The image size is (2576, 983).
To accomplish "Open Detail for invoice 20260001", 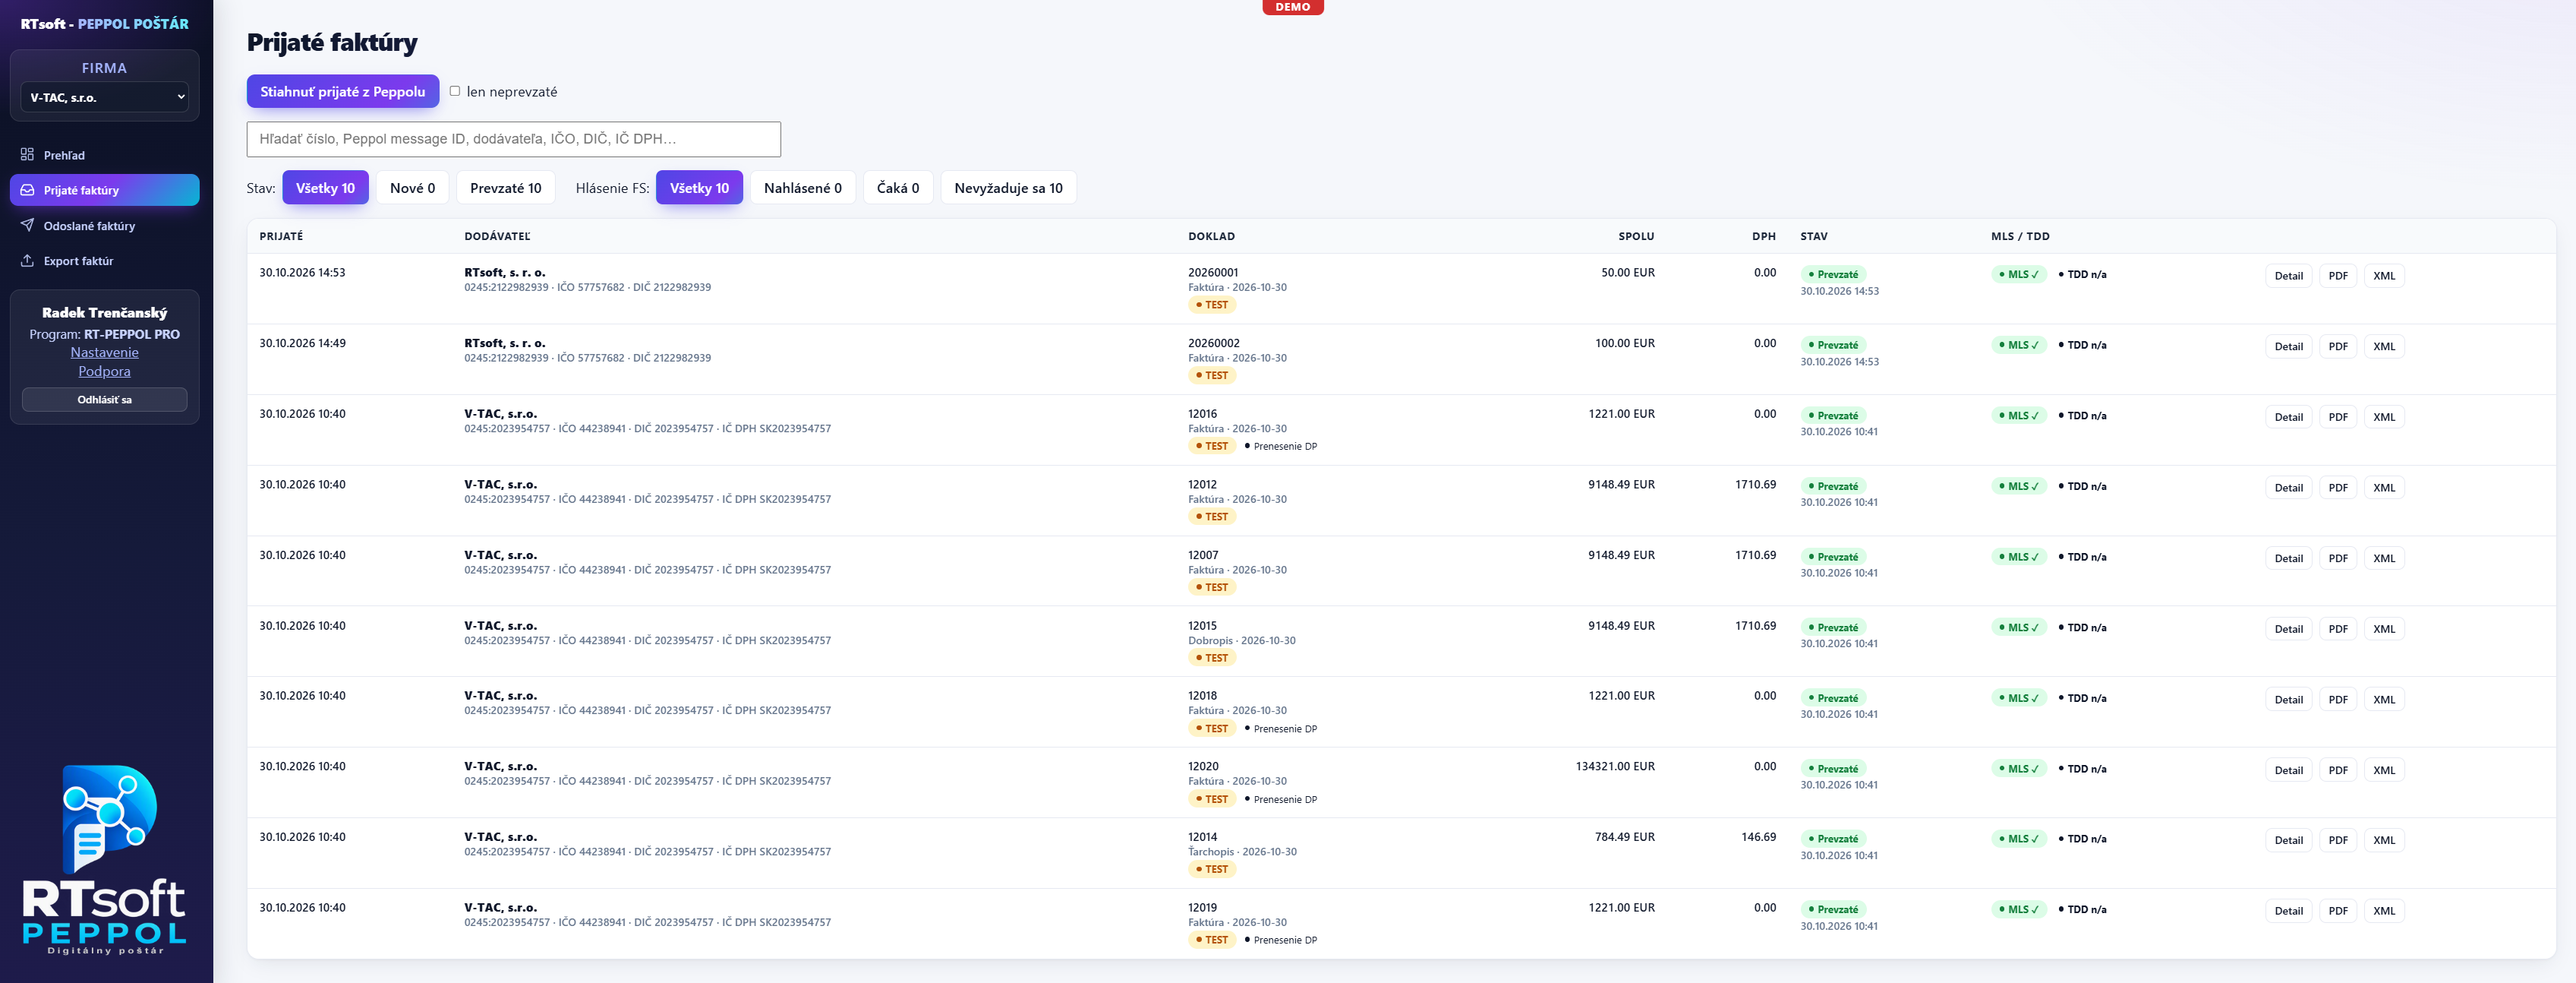I will point(2288,275).
